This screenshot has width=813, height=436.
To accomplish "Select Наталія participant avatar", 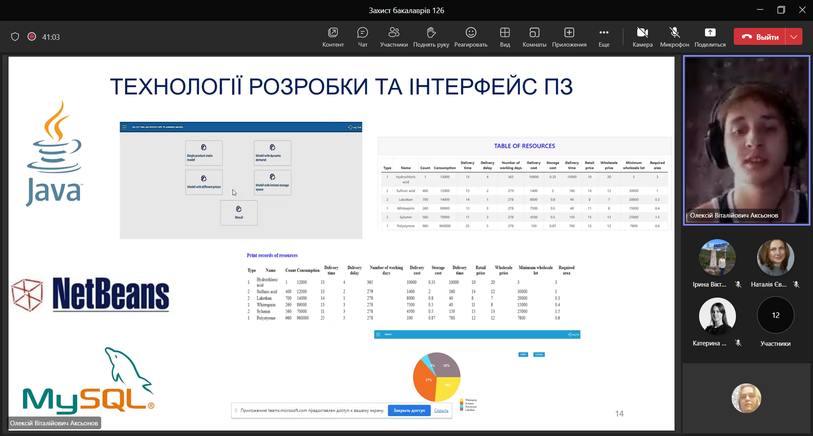I will coord(775,258).
